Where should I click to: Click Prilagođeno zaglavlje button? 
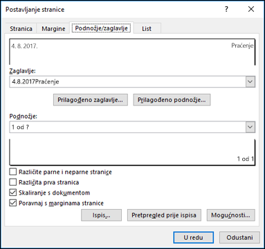pos(91,100)
